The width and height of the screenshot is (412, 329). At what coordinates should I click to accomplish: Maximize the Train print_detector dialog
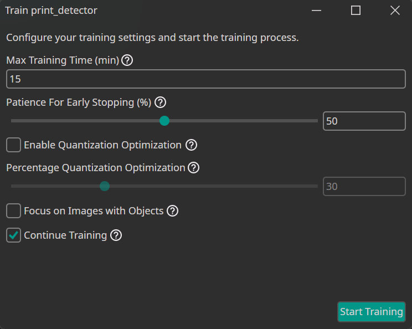click(x=356, y=11)
